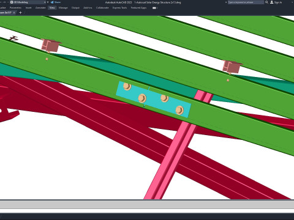Open the Insert ribbon tab
Image resolution: width=294 pixels, height=220 pixels.
point(29,8)
